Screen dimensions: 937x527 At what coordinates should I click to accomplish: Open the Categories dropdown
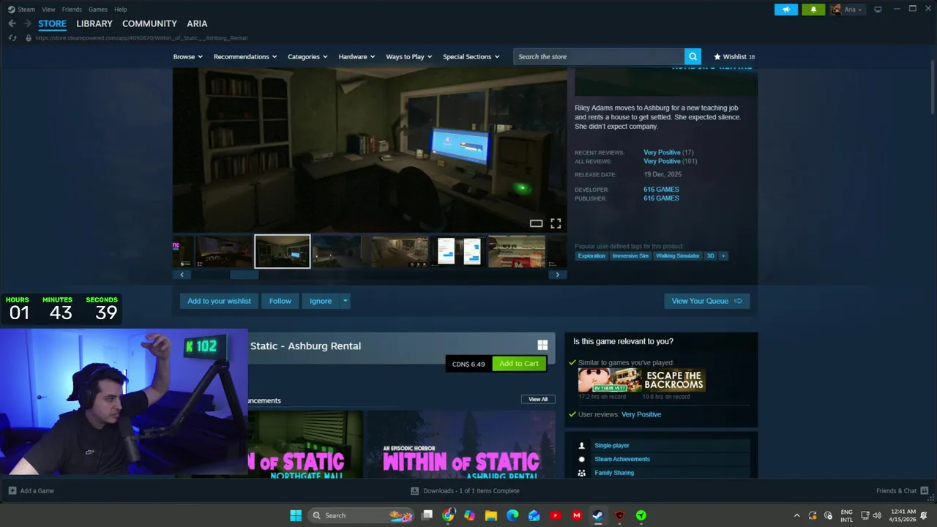pos(307,56)
